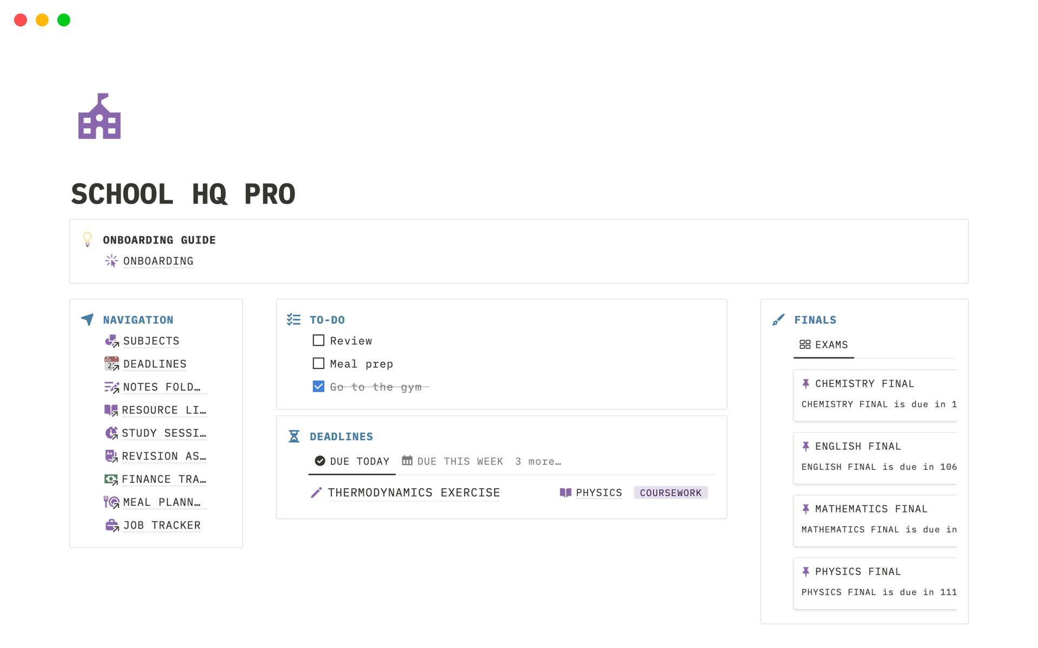Expand the 3 more… deadline views

point(538,461)
